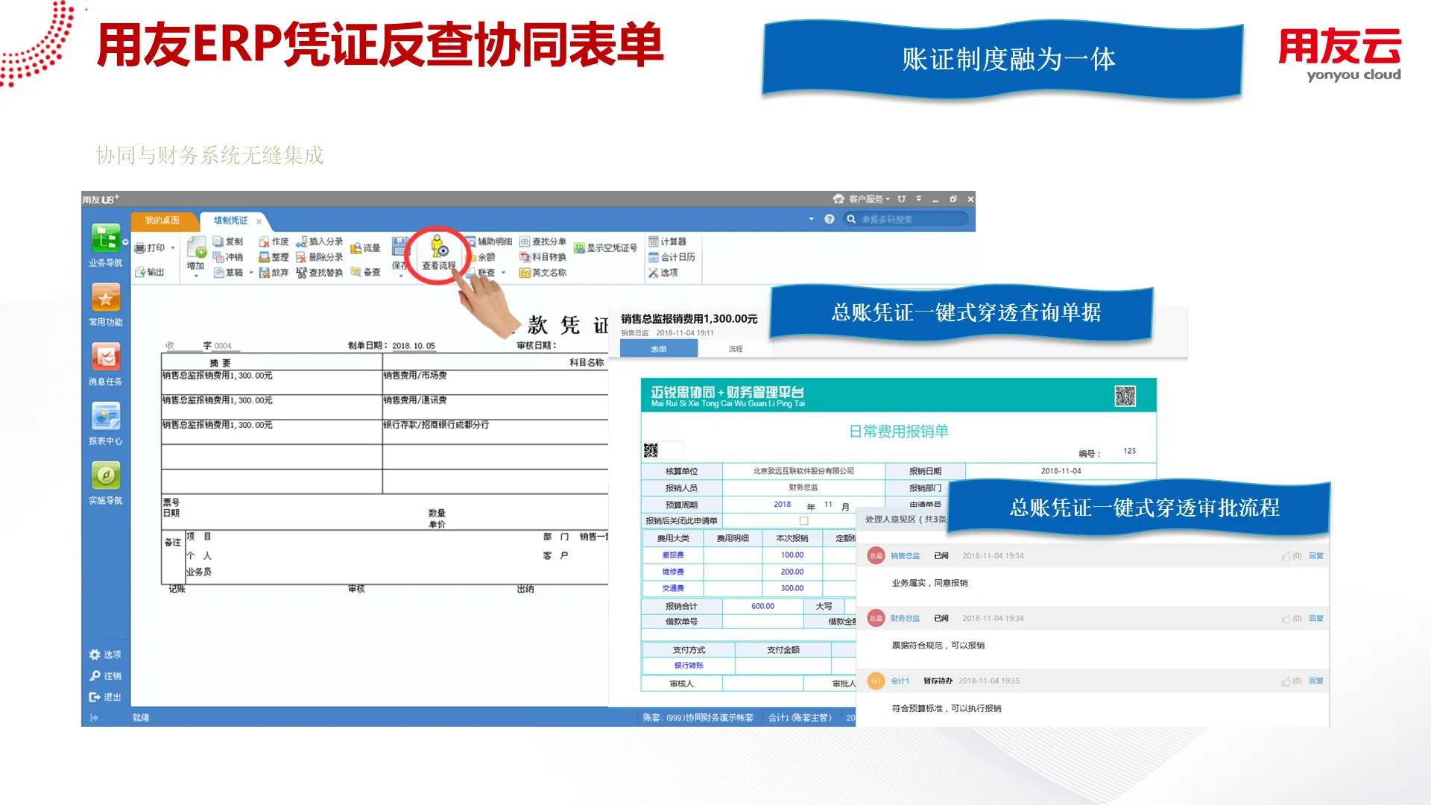The image size is (1431, 805).
Task: Open the 客户服务 dropdown menu
Action: [862, 199]
